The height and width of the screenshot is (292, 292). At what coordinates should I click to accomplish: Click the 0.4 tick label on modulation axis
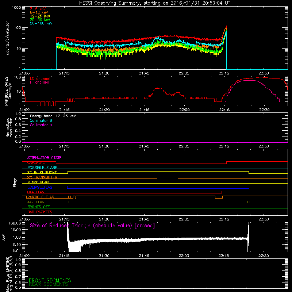pyautogui.click(x=18, y=131)
